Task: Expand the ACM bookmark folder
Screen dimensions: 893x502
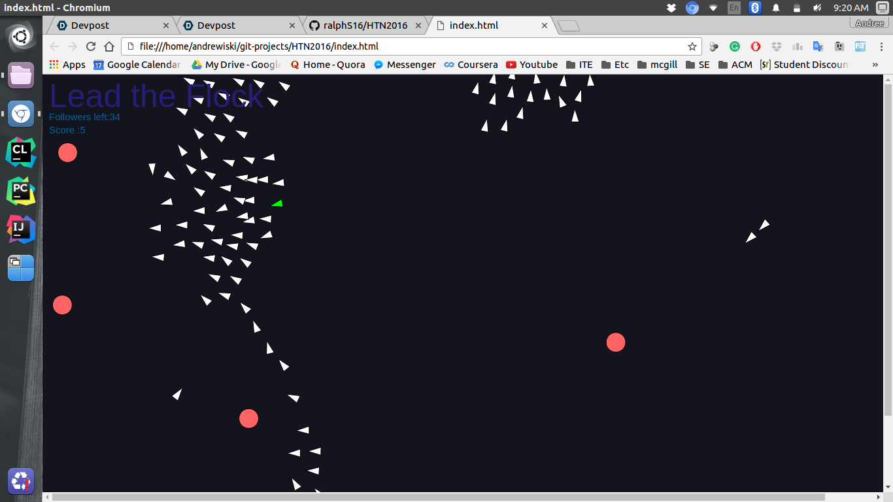Action: point(735,65)
